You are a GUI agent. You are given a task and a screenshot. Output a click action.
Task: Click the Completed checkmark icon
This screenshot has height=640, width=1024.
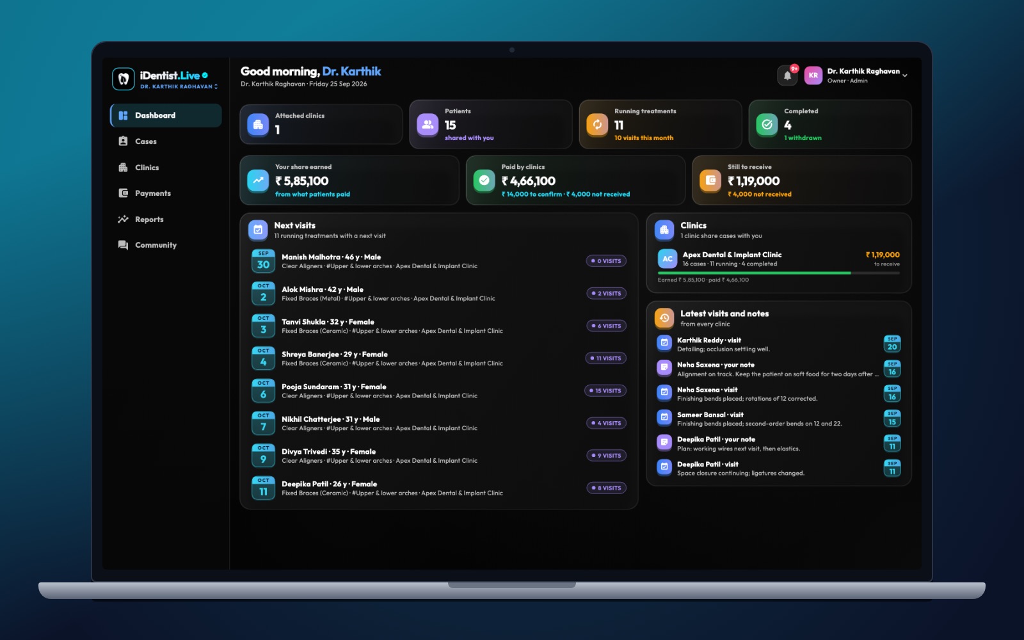[x=767, y=125]
